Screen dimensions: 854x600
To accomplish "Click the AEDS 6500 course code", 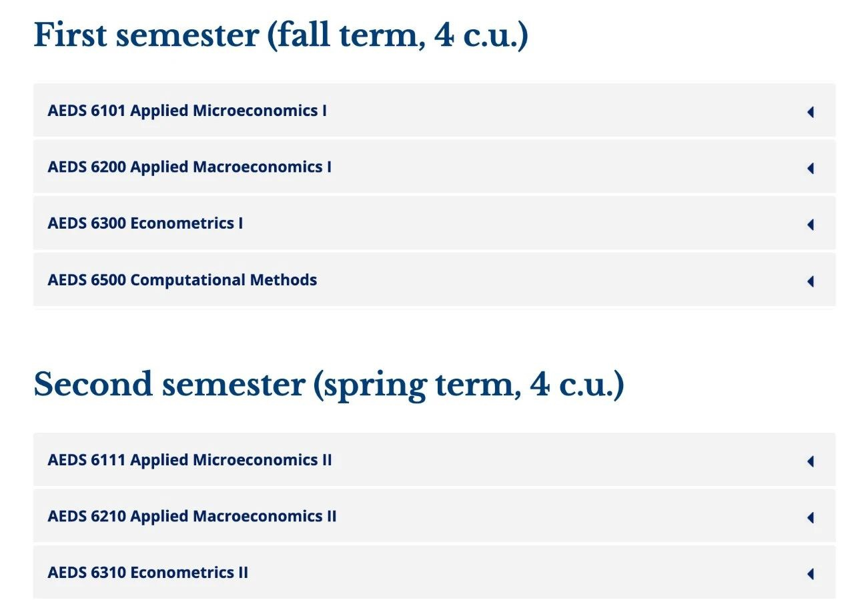I will point(87,280).
